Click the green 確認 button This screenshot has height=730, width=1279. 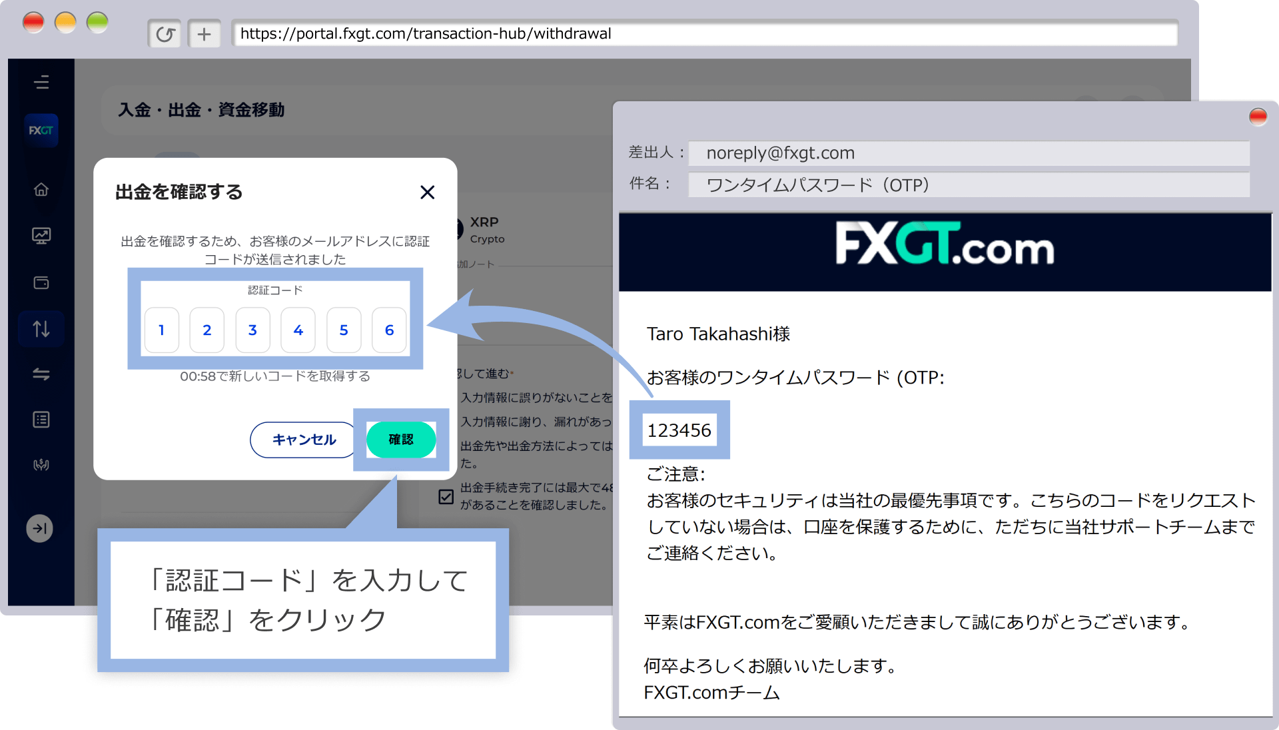pyautogui.click(x=401, y=440)
